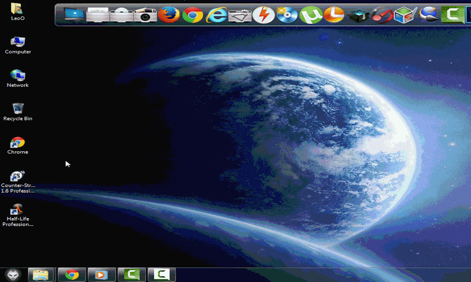
Task: Open the disc drive icon in the dock
Action: click(121, 14)
